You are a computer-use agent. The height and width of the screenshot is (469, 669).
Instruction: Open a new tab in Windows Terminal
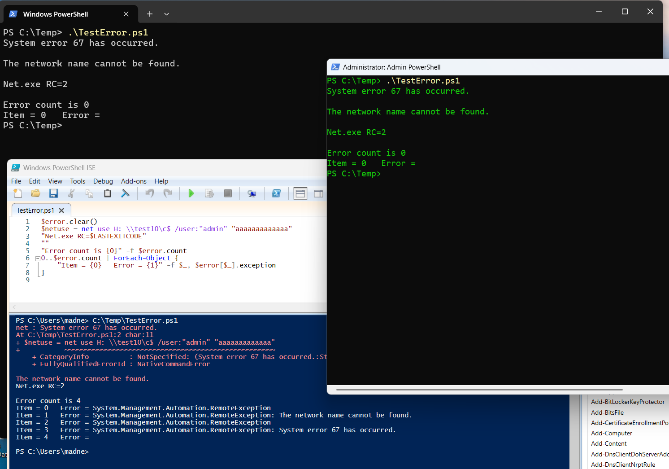coord(150,14)
